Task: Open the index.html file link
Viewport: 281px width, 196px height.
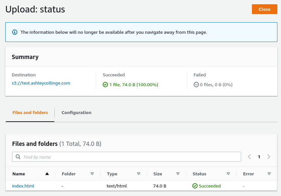Action: point(23,186)
